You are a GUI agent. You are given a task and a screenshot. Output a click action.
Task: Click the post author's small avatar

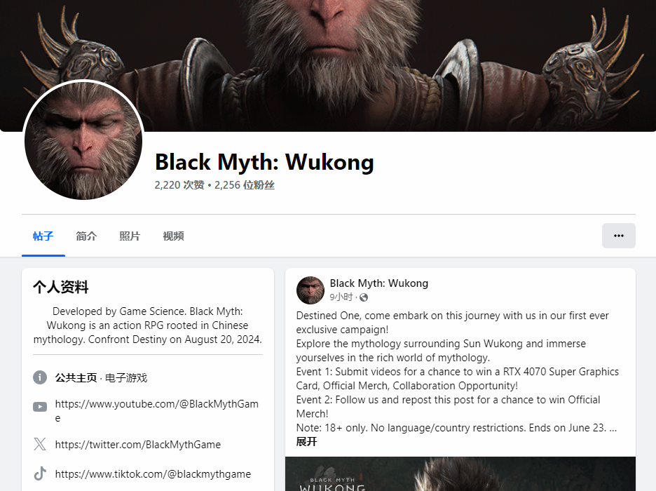[x=310, y=290]
